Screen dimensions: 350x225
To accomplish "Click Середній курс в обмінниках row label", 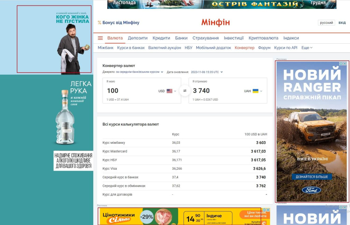I will coord(124,186).
